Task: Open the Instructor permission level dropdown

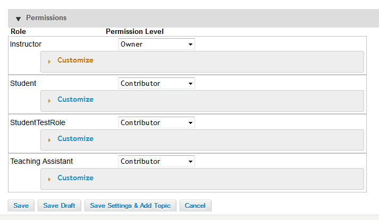Action: [x=156, y=44]
